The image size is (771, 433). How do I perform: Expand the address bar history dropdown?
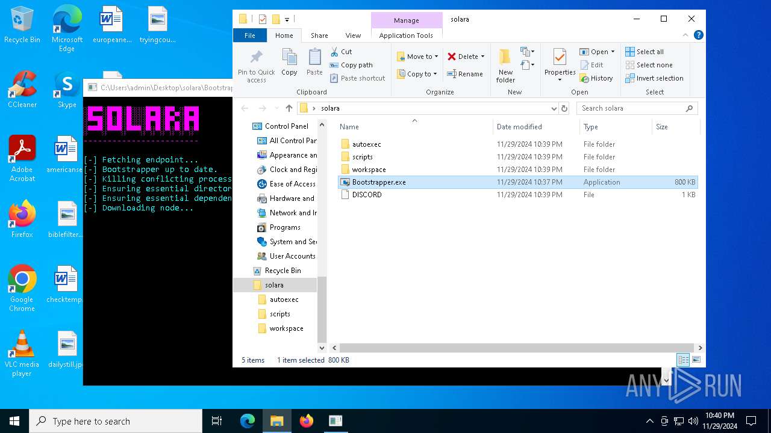(554, 108)
